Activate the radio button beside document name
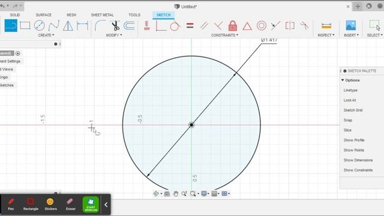Viewport: 384px width, 216px height. pyautogui.click(x=17, y=53)
